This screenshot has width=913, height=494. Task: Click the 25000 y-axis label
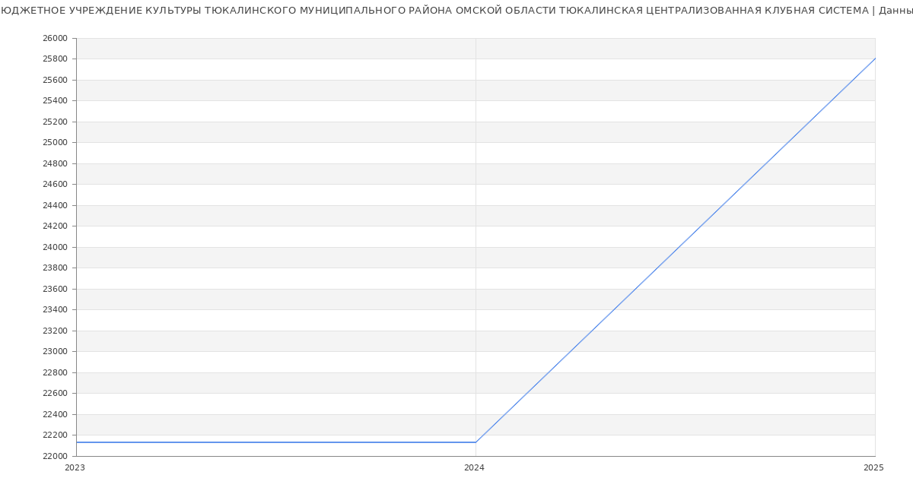pos(55,143)
